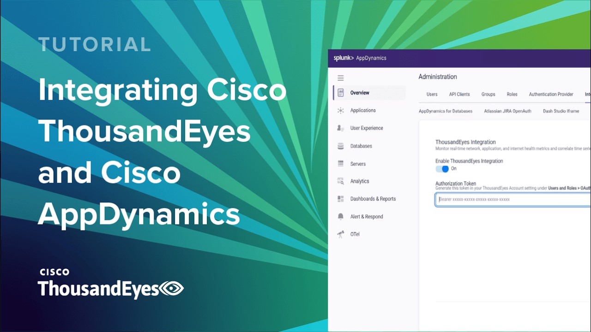
Task: Click the hamburger menu icon
Action: [x=341, y=78]
